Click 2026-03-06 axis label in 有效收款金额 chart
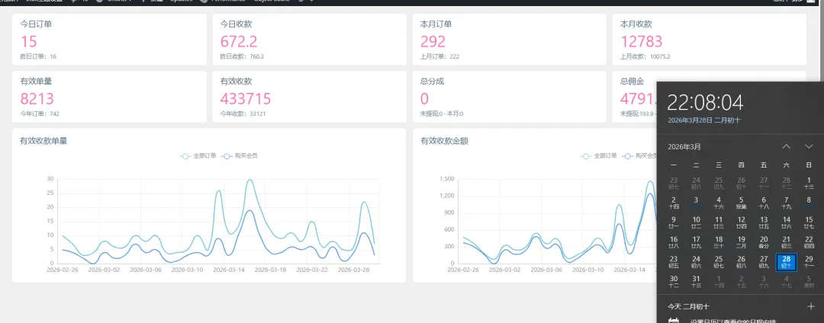This screenshot has width=824, height=323. coord(546,270)
